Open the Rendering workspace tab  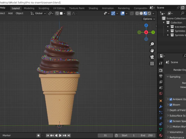tap(124, 8)
